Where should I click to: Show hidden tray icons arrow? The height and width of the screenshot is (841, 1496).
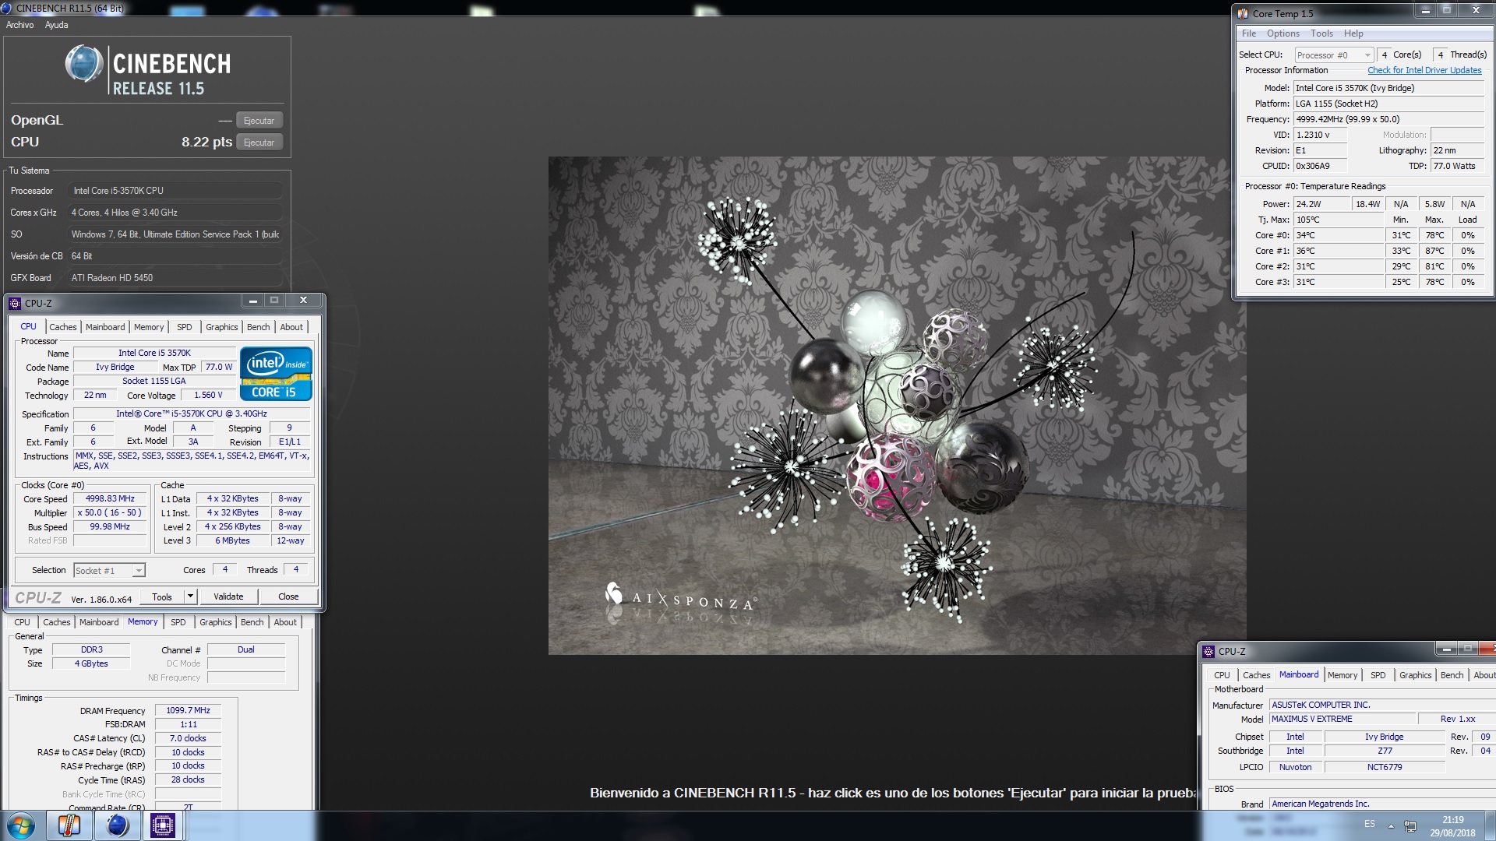point(1391,825)
